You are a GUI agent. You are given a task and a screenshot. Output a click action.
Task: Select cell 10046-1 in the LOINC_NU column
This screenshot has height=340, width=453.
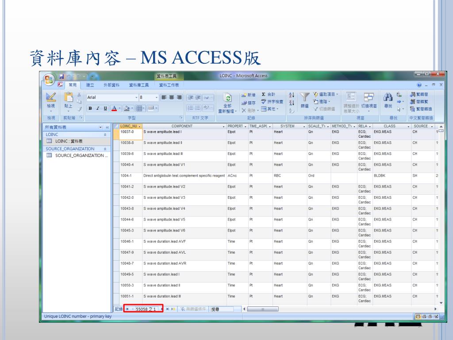[131, 244]
